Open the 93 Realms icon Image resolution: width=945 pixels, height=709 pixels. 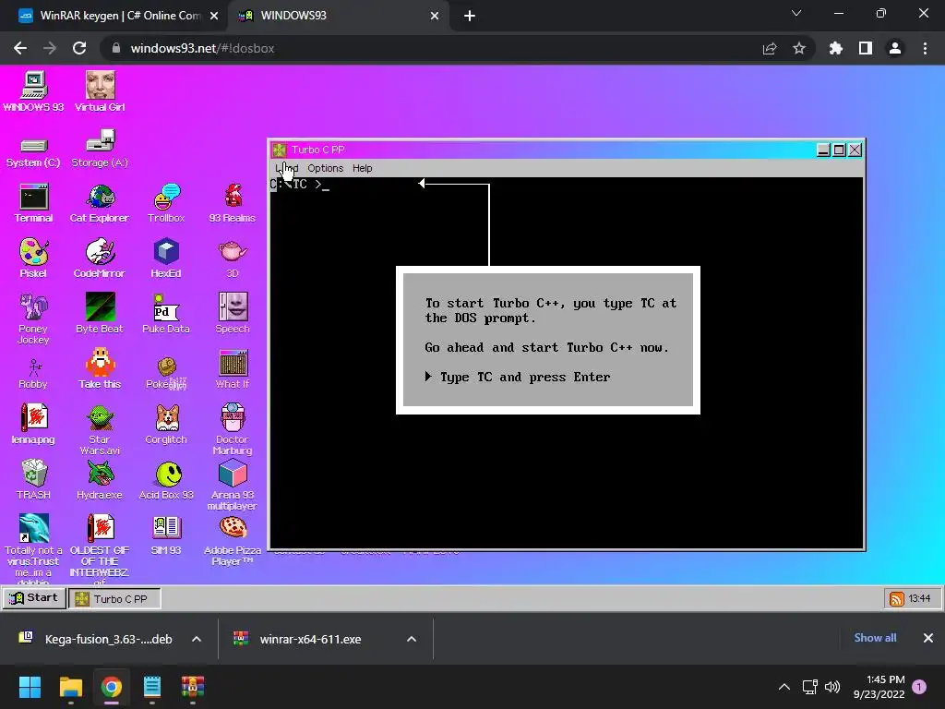[233, 203]
